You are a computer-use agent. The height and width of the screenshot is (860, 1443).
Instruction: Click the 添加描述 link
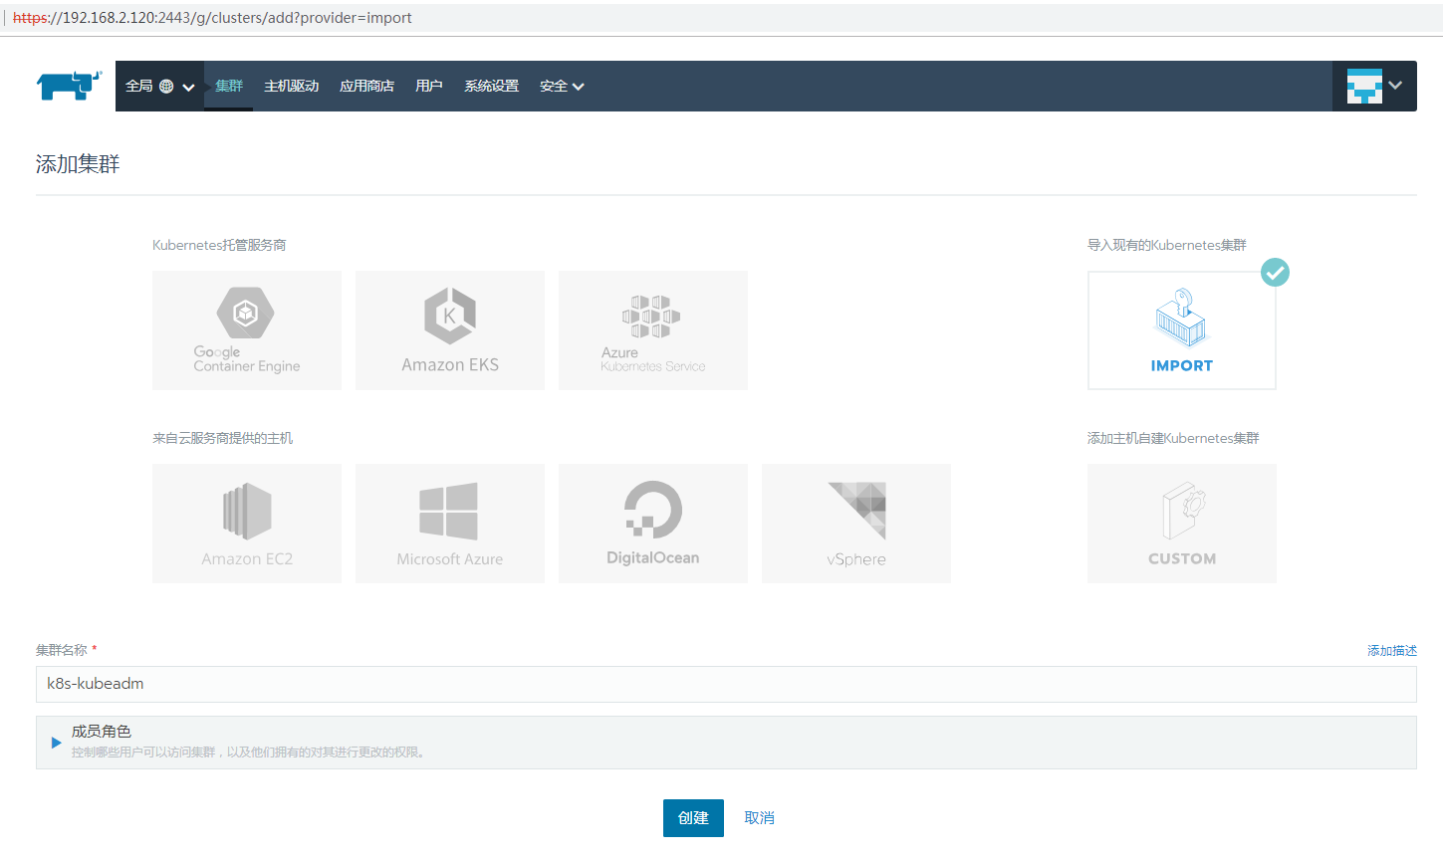pyautogui.click(x=1392, y=650)
